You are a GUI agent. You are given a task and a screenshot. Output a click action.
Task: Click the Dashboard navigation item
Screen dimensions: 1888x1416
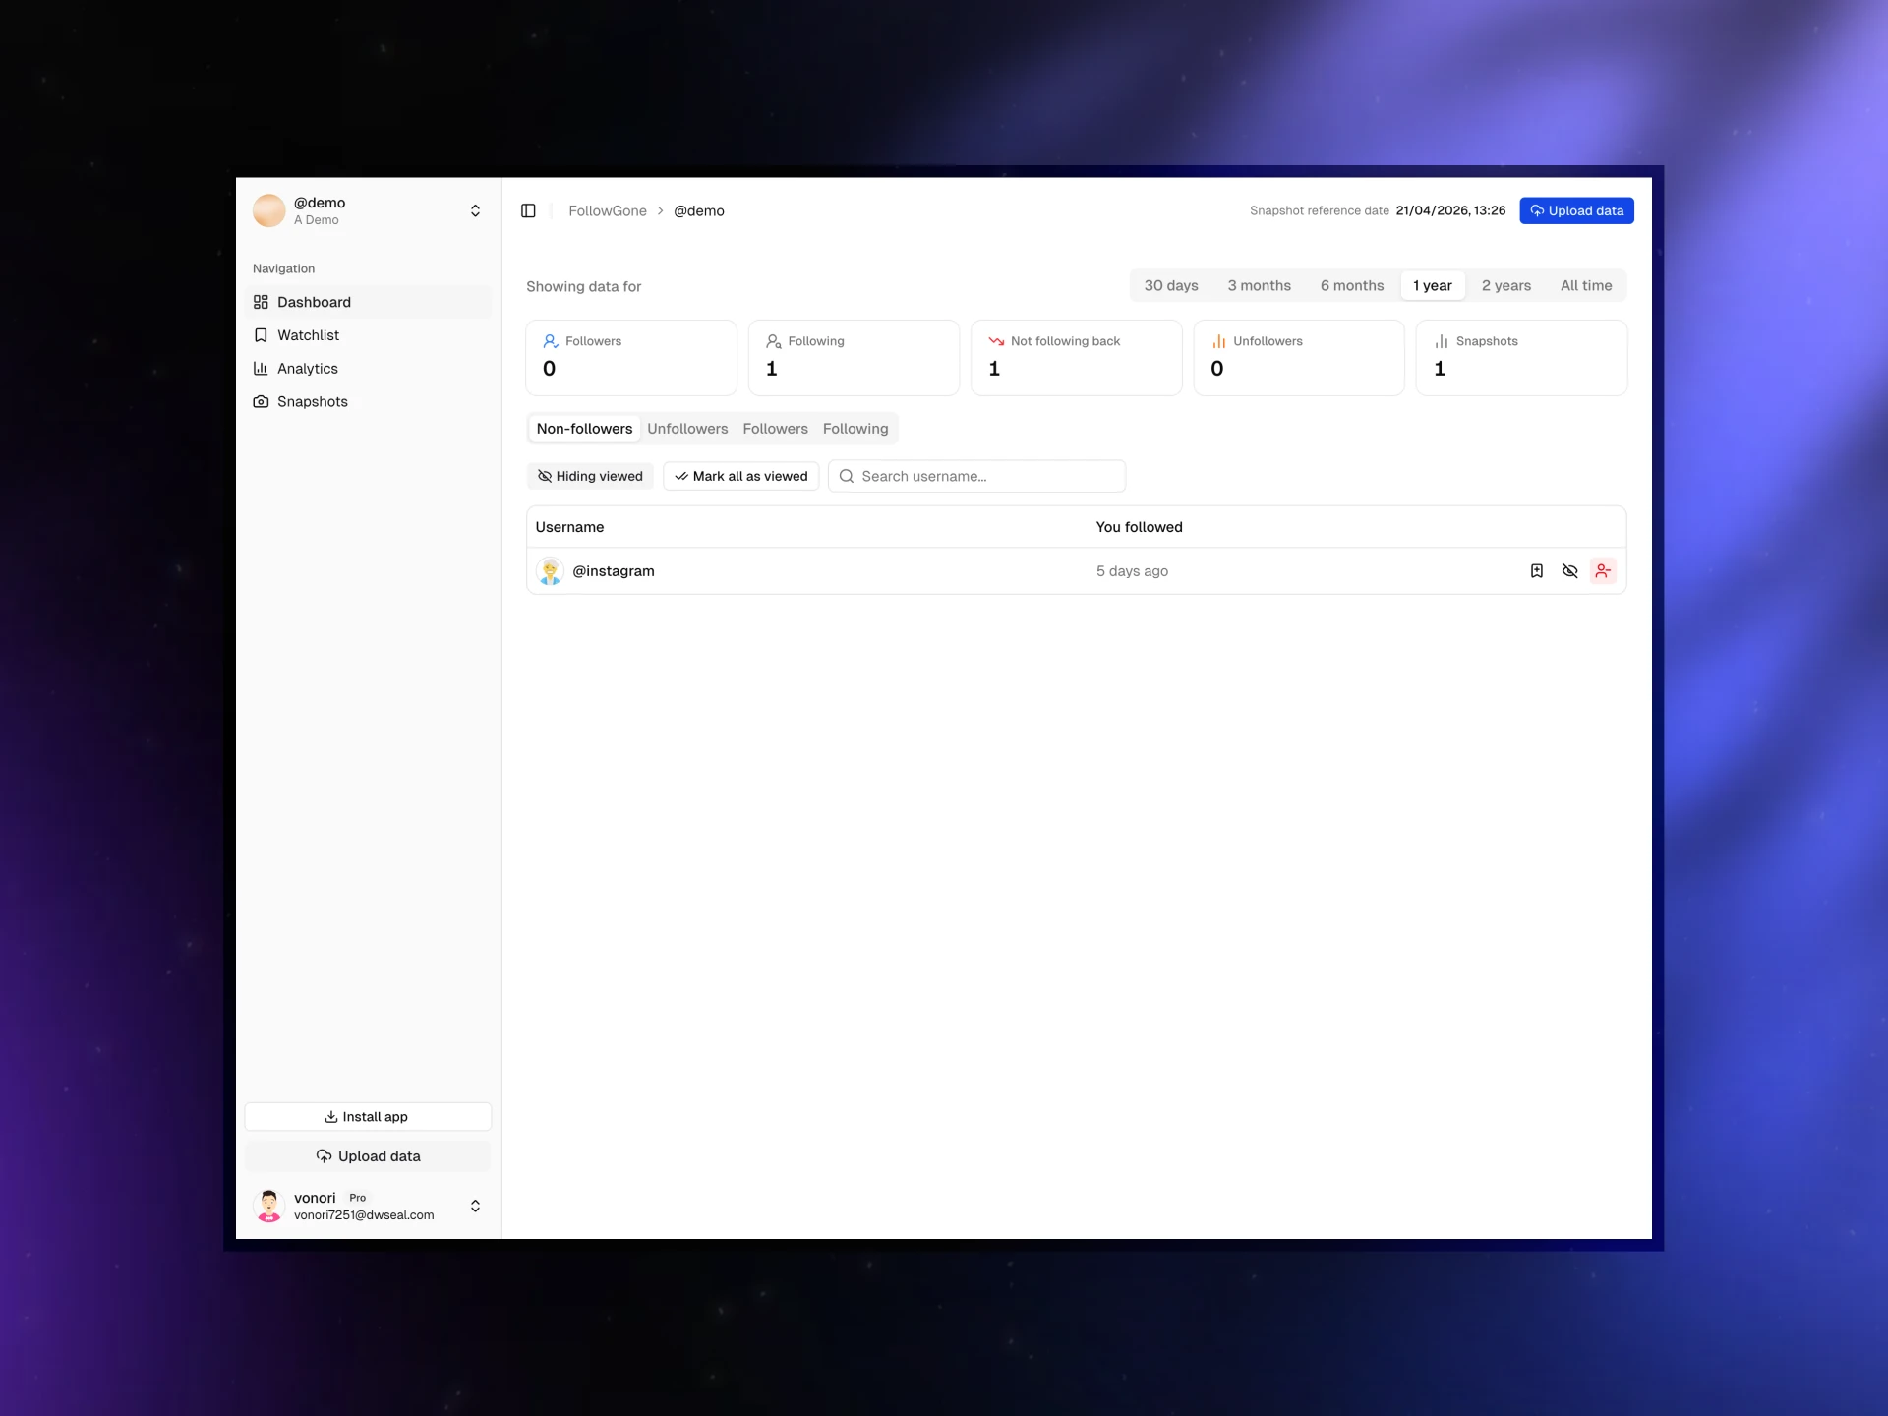(x=314, y=302)
